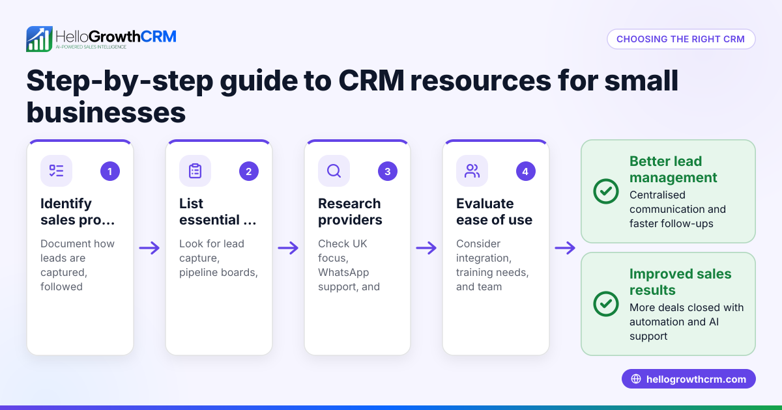
Task: Select the number 4 step badge
Action: (525, 171)
